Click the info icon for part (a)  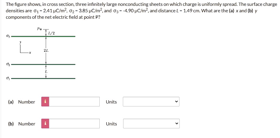(45, 102)
